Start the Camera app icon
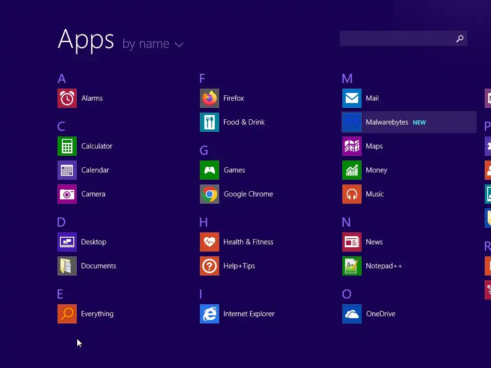491x368 pixels. [67, 194]
